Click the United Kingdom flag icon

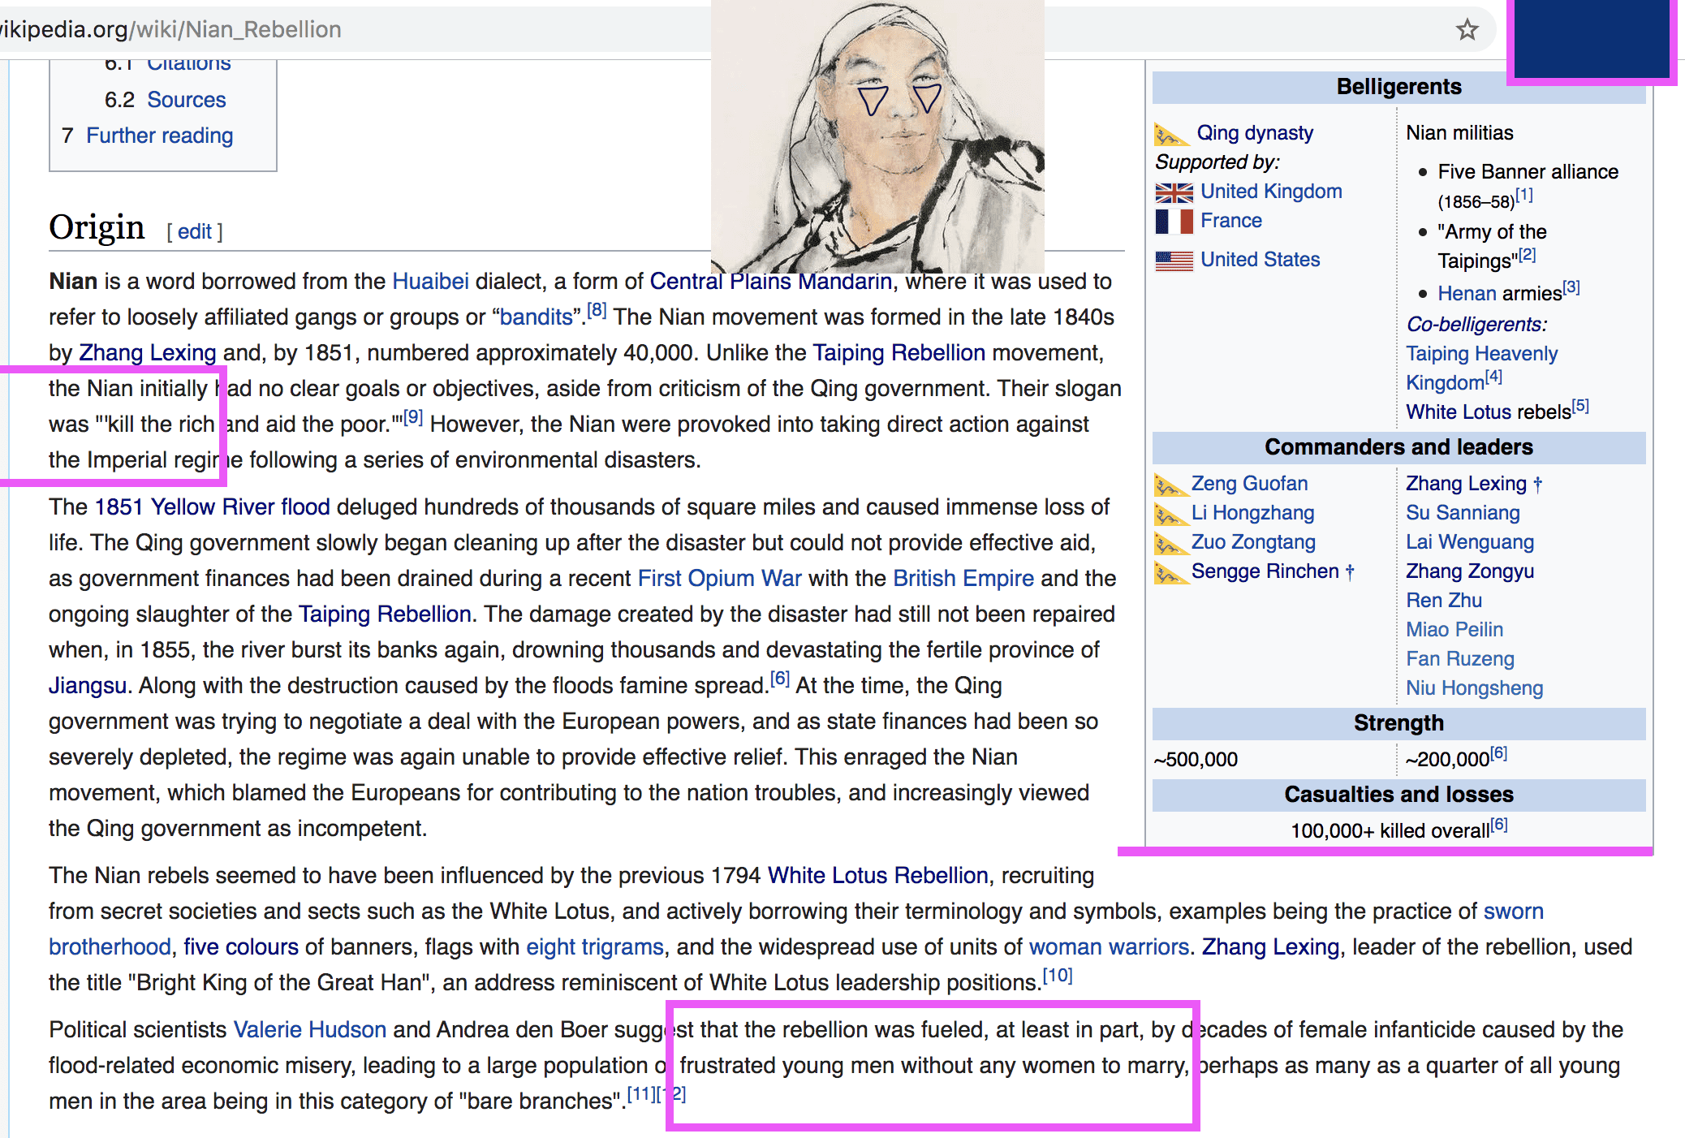pos(1174,192)
